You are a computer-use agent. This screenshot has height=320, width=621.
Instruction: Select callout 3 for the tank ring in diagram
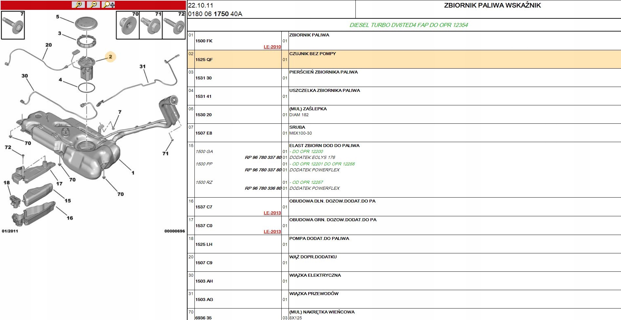click(x=60, y=33)
